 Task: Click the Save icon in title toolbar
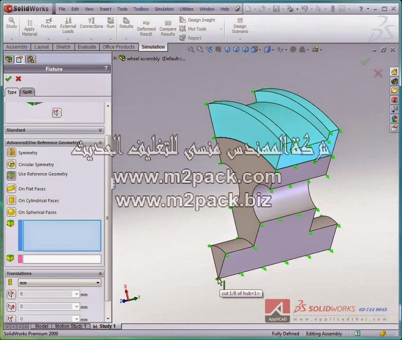(x=276, y=9)
